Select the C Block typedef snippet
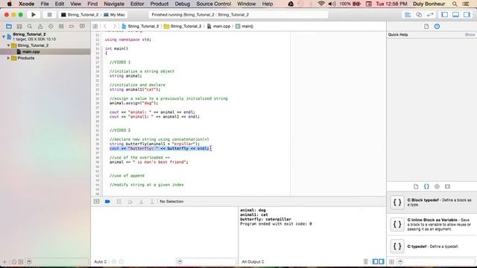Screen dimensions: 477x268 pos(432,202)
